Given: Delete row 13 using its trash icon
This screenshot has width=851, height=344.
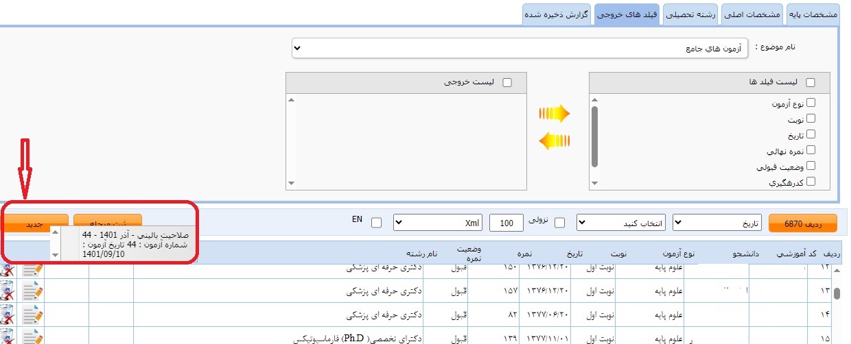Looking at the screenshot, I should (x=8, y=291).
